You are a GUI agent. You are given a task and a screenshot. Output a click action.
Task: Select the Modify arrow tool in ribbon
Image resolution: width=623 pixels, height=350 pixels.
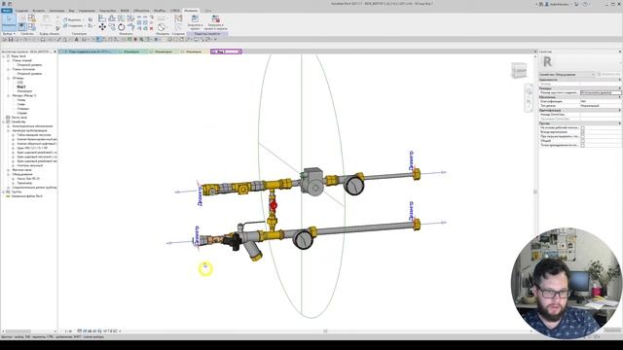(x=9, y=21)
